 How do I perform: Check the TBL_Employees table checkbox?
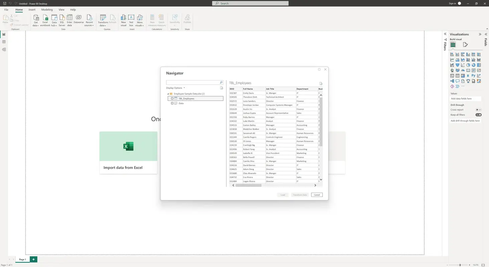click(x=172, y=98)
